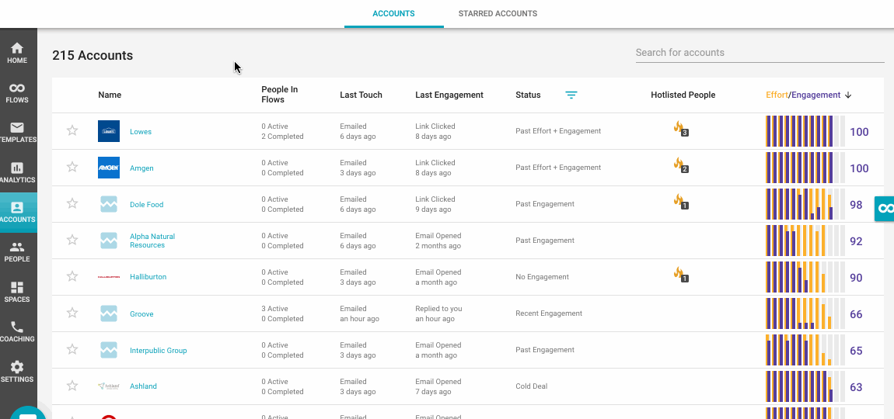Open the Dole Food account link

[146, 204]
